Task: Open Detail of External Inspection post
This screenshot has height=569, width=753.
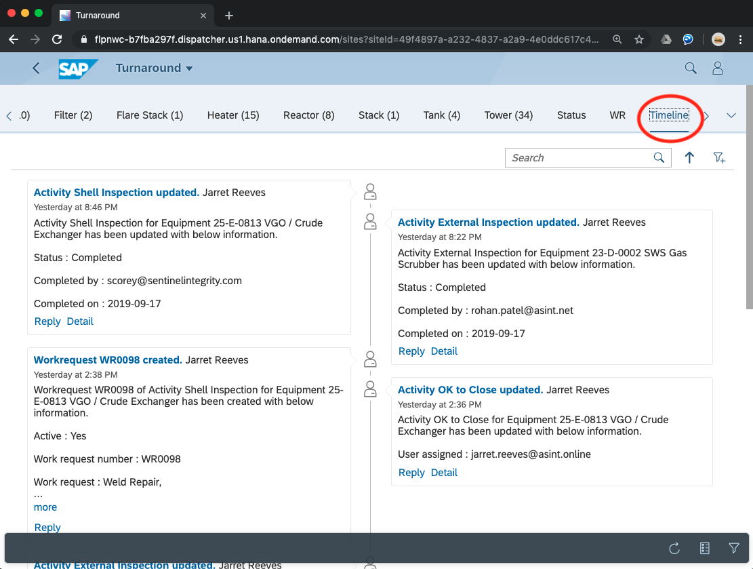Action: point(444,351)
